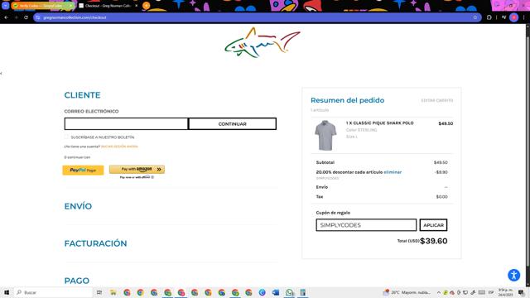Bookmark page with the star icon
Screen dimensions: 530x298
pos(475,17)
